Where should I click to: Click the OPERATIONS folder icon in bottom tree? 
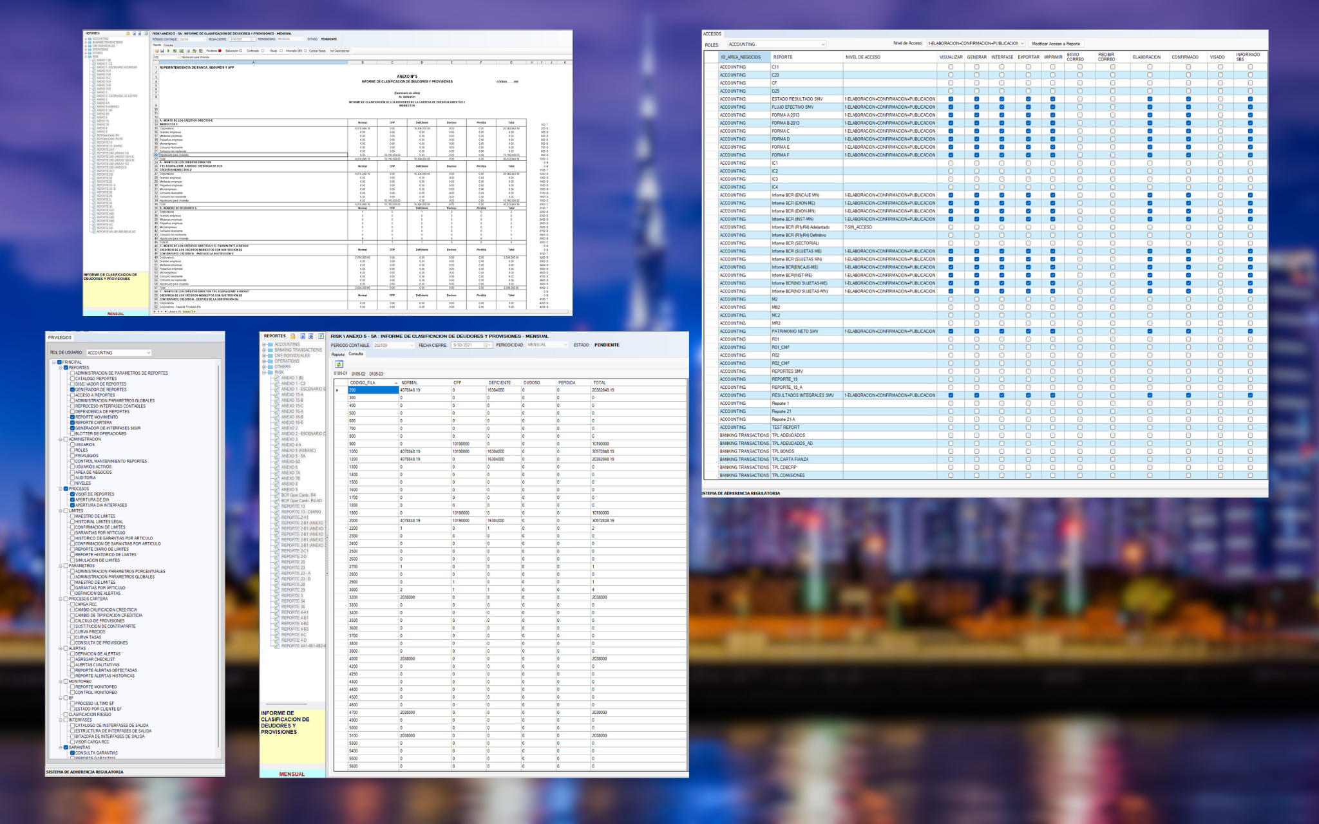tap(270, 361)
